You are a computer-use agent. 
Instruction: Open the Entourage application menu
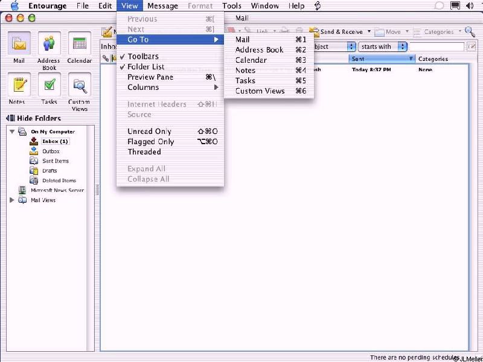[x=48, y=5]
